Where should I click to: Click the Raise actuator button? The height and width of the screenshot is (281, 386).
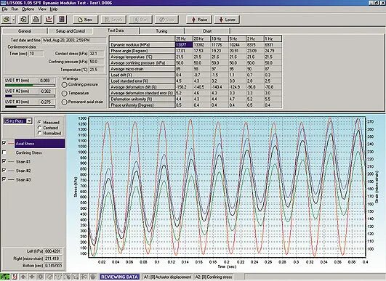click(x=199, y=20)
